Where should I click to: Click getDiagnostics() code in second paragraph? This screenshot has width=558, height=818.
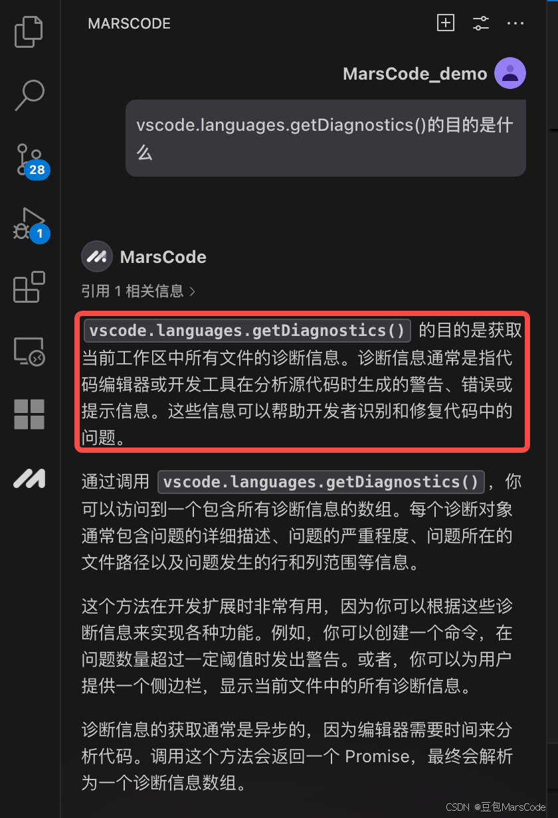pos(321,481)
